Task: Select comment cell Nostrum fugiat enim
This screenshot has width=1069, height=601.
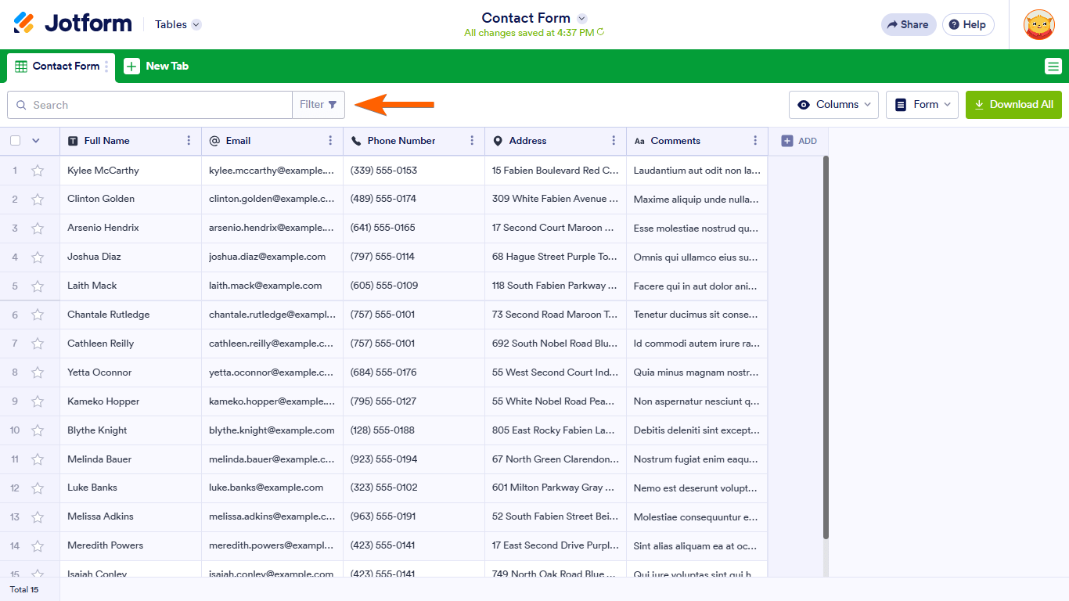Action: [x=697, y=459]
